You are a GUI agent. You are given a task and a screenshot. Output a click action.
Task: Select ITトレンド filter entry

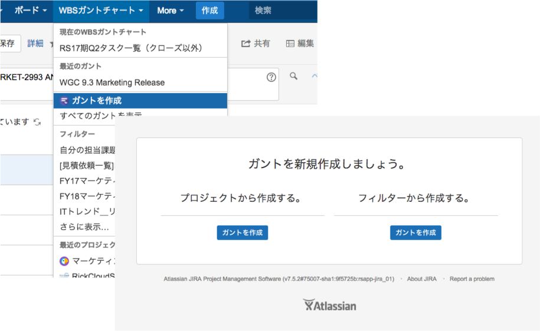(87, 211)
